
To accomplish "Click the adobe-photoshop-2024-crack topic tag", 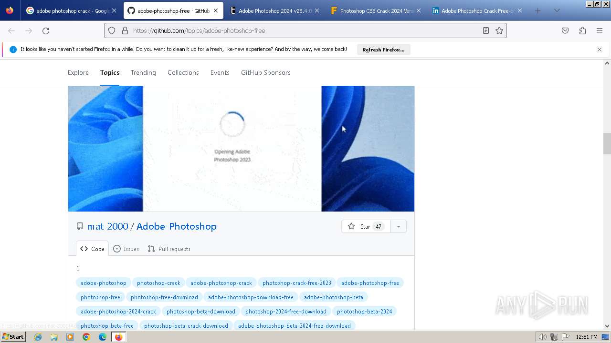I will (118, 312).
